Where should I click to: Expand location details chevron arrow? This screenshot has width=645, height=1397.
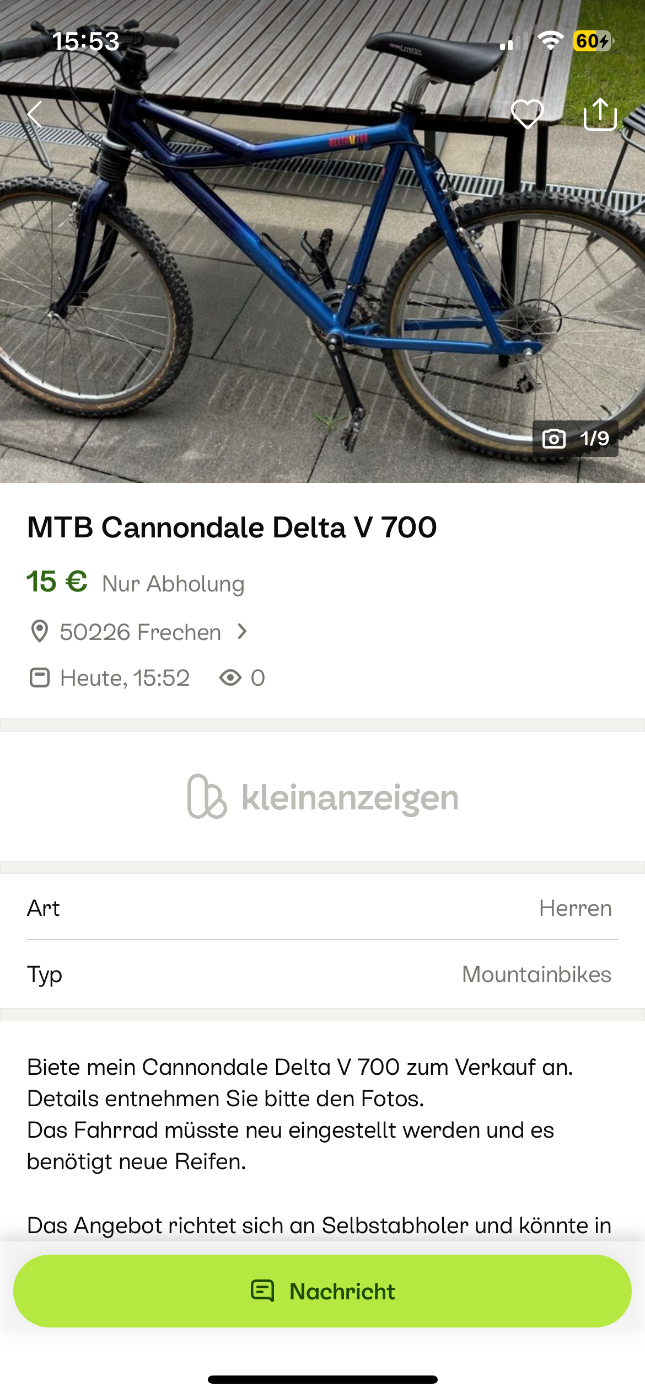(241, 631)
